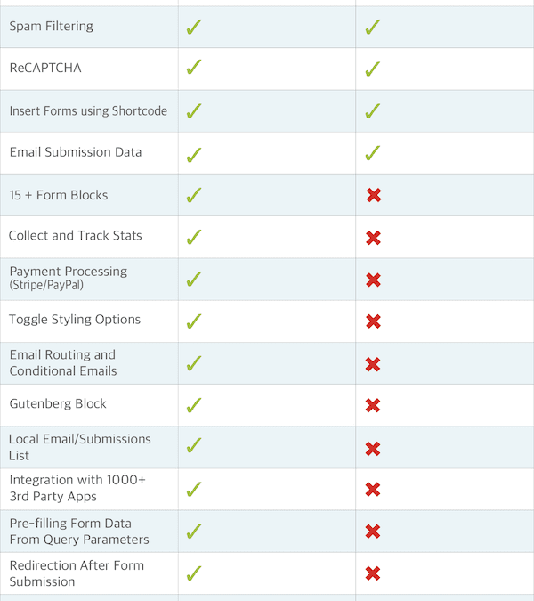Click the "Spam Filtering" feature label
This screenshot has height=601, width=534.
click(52, 27)
